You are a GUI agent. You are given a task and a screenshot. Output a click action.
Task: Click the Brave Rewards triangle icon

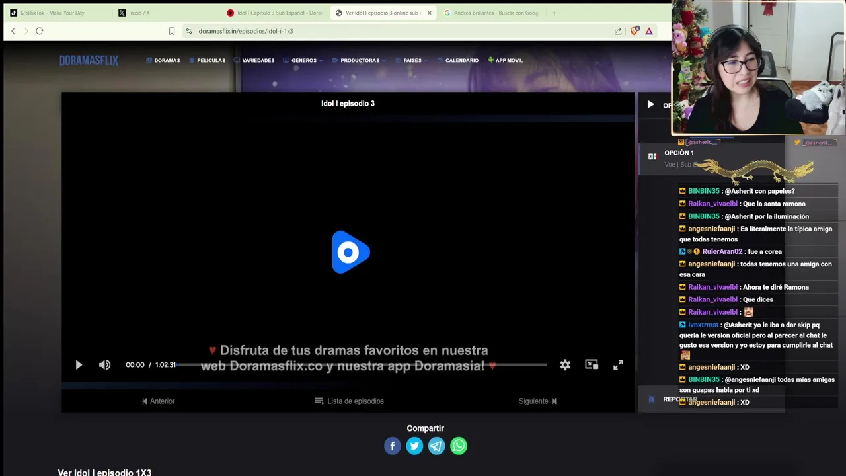tap(649, 31)
